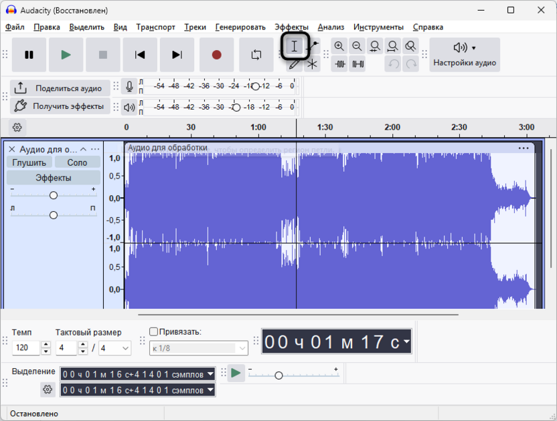Toggle the Loop playback button

pos(256,55)
